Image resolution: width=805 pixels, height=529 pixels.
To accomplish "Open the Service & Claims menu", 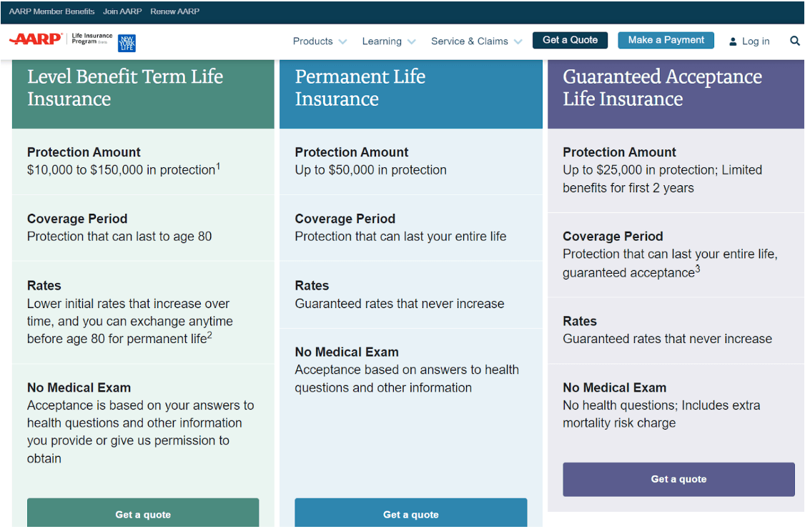I will click(469, 41).
